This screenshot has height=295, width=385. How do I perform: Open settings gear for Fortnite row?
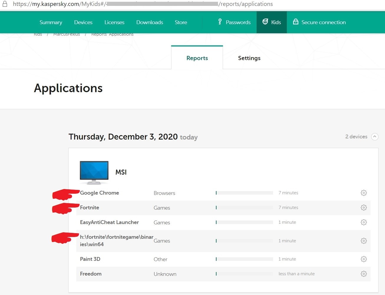(364, 208)
